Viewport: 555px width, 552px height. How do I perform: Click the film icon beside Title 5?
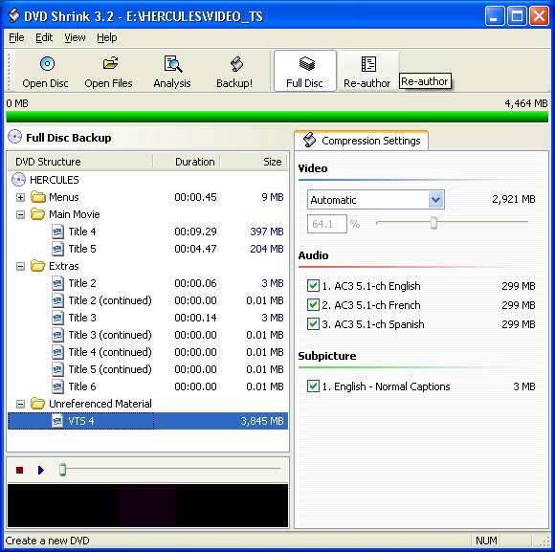click(x=57, y=249)
